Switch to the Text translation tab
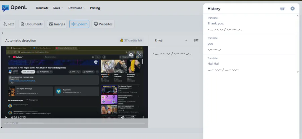302x139 pixels. click(8, 24)
